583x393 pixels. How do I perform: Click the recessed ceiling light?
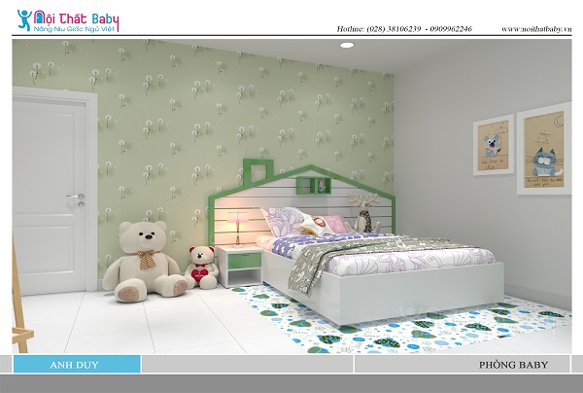click(x=346, y=45)
